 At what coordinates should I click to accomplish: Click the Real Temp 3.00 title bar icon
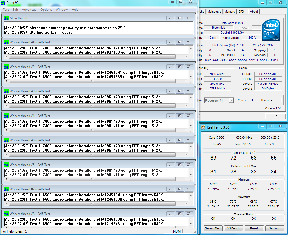coord(203,127)
